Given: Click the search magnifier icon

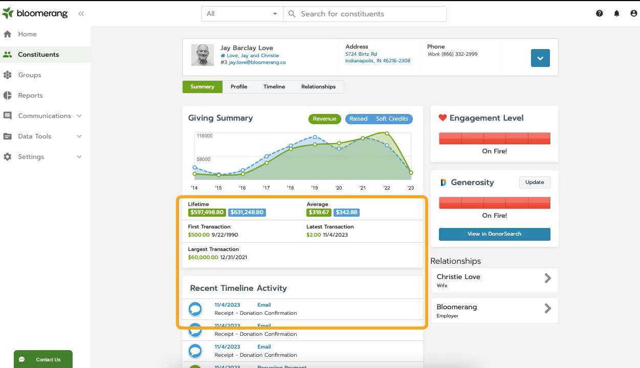Looking at the screenshot, I should coord(292,14).
